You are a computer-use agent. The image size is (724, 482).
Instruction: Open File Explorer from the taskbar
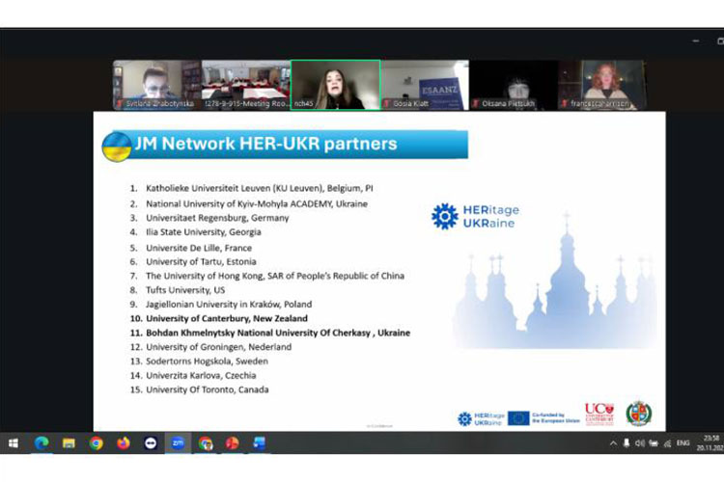click(69, 443)
